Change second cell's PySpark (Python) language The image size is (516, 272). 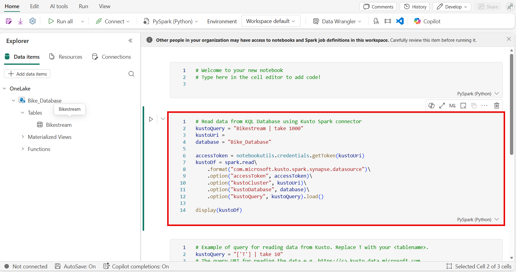[x=478, y=220]
